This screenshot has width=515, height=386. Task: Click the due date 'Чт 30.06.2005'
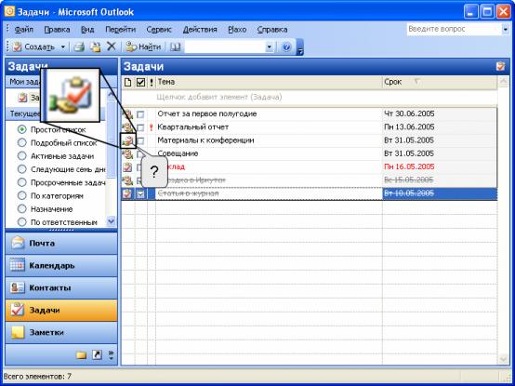click(409, 113)
